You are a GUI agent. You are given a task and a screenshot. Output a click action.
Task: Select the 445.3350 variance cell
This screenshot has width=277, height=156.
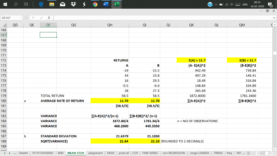pyautogui.click(x=144, y=126)
